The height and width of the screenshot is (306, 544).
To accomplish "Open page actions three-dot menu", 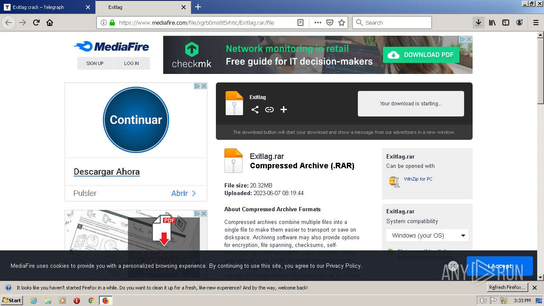I will tap(317, 23).
